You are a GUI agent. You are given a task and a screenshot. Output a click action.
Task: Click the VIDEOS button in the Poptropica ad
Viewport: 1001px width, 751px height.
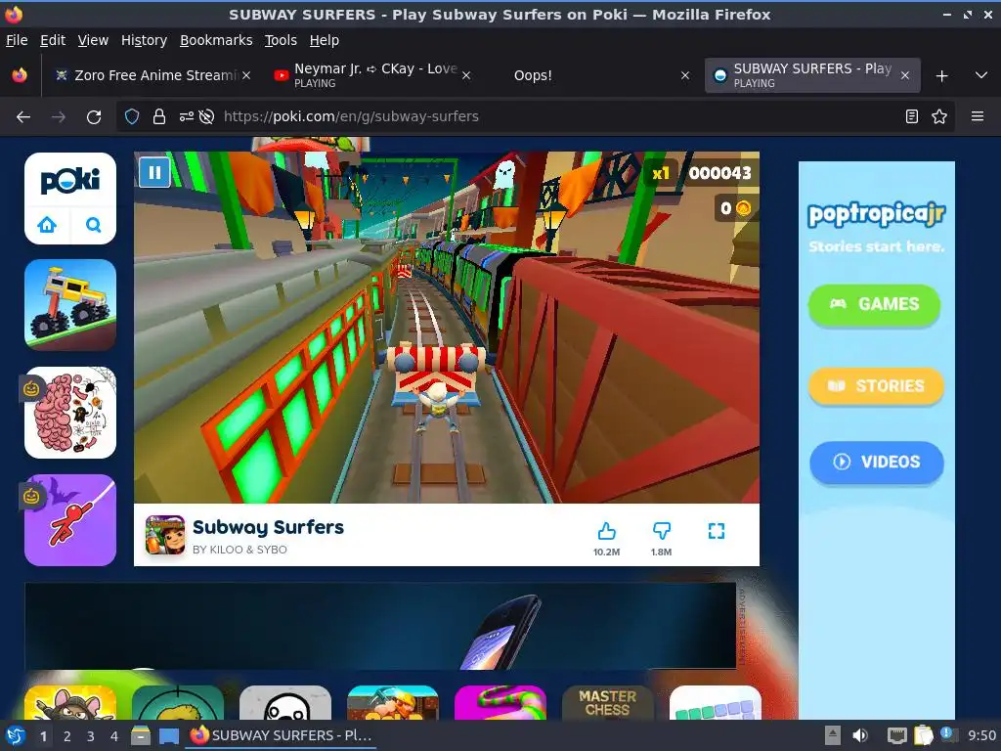877,462
